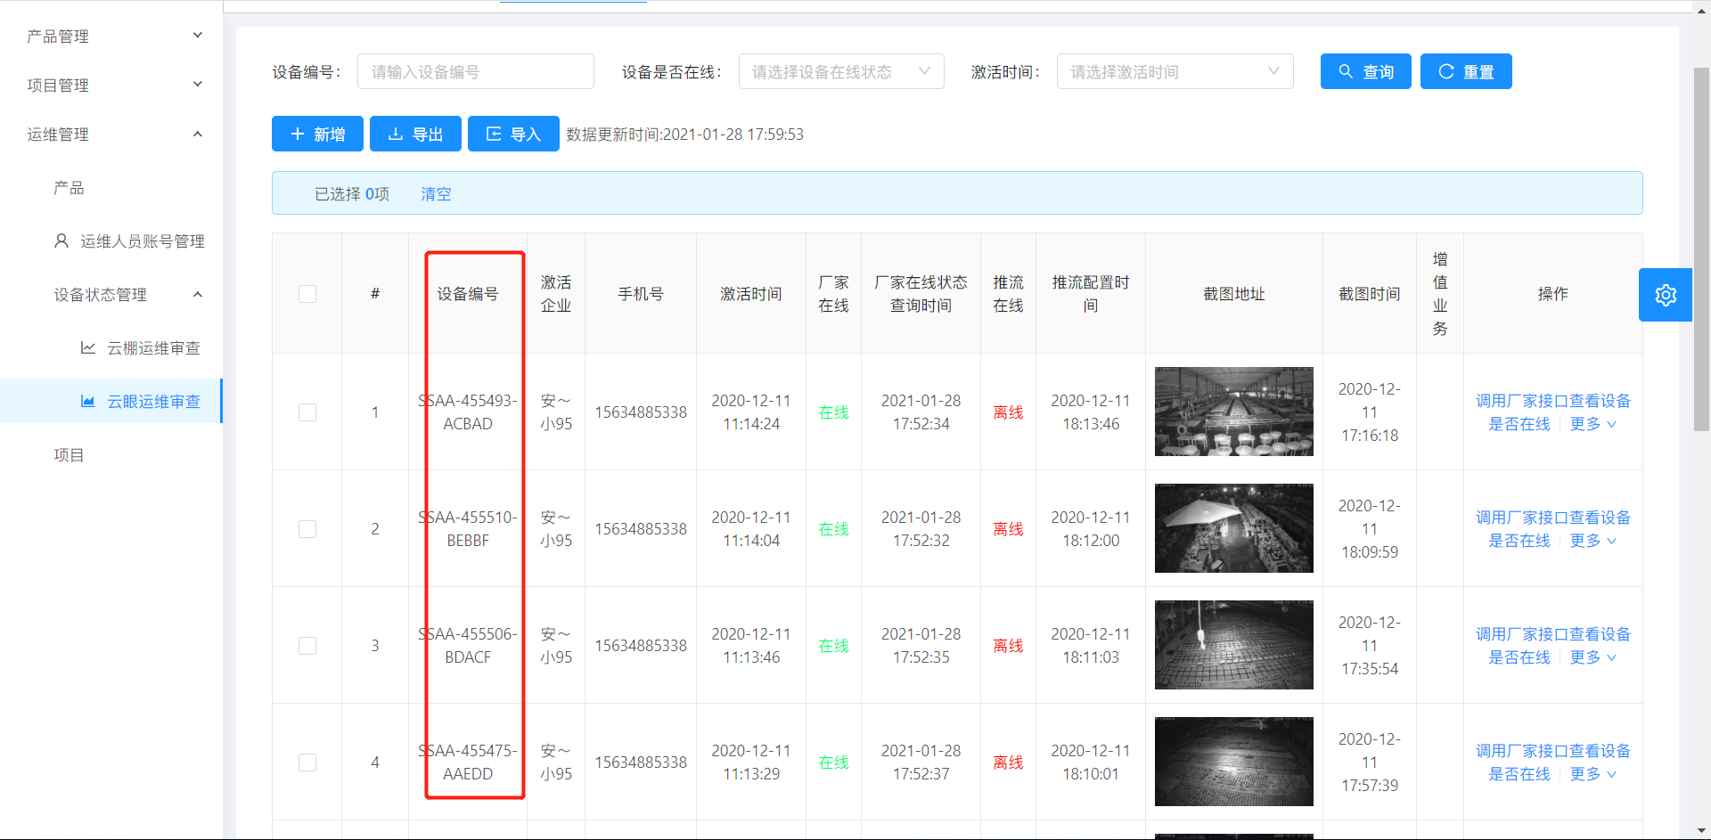The height and width of the screenshot is (840, 1711).
Task: Click 调用厂家接口查看设备是否在线 for row 2
Action: click(1552, 529)
